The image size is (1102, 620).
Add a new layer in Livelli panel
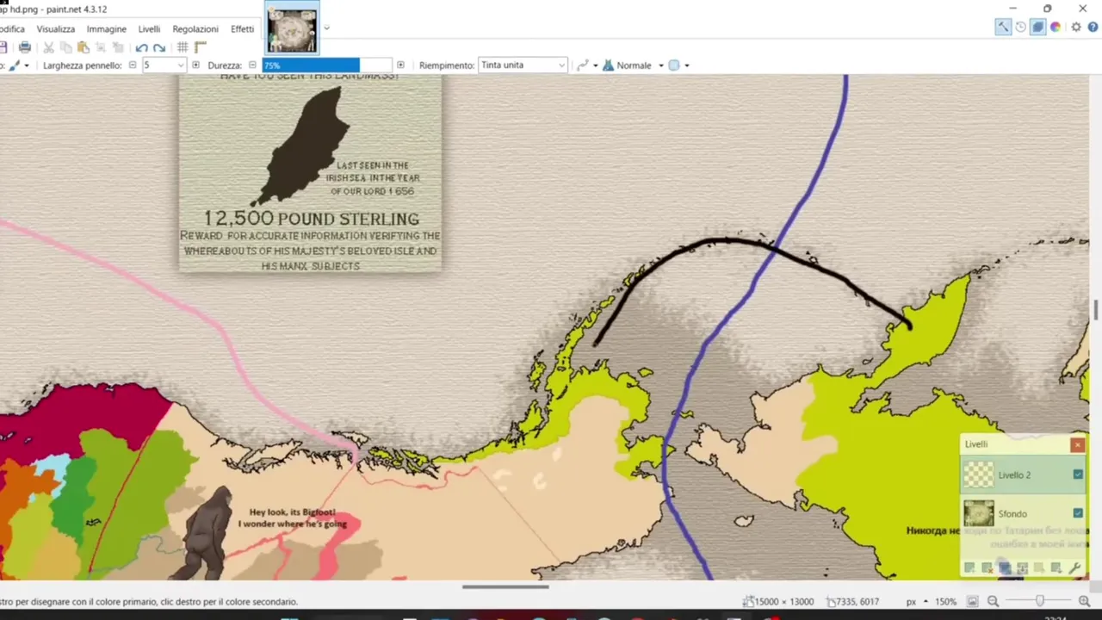[x=969, y=568]
